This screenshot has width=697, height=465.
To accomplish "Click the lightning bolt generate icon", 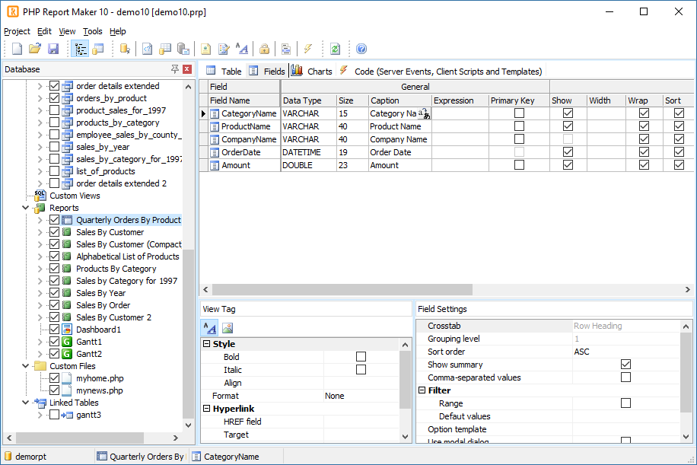I will [308, 49].
